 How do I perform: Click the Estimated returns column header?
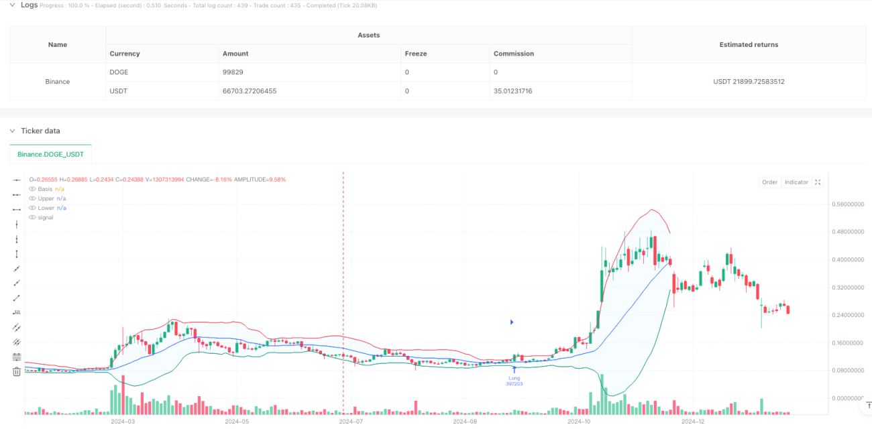coord(749,45)
